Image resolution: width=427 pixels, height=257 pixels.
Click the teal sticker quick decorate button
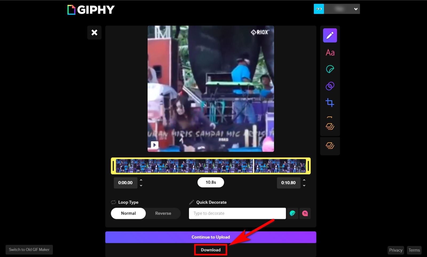[292, 213]
